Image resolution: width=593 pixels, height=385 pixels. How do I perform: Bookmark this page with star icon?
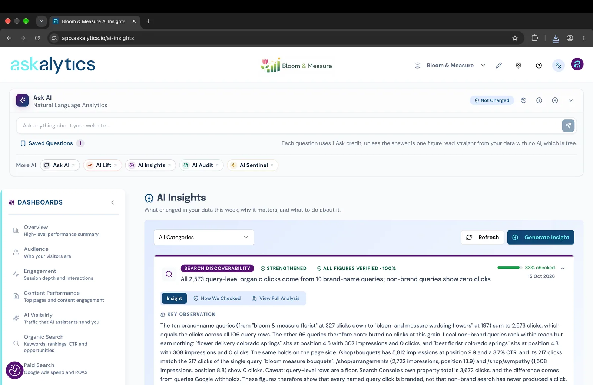coord(515,38)
